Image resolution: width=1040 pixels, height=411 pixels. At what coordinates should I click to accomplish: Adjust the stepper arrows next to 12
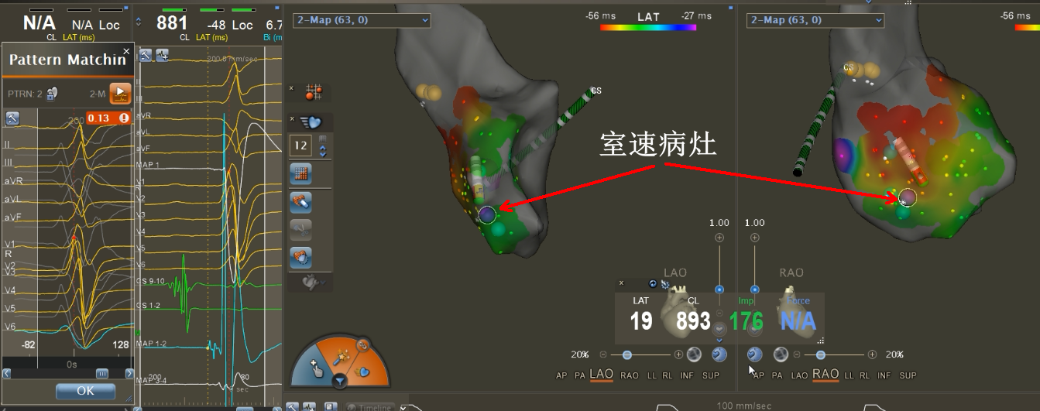click(323, 150)
